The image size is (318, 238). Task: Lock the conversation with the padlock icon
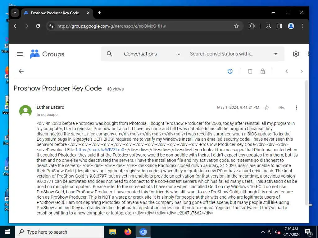263,71
